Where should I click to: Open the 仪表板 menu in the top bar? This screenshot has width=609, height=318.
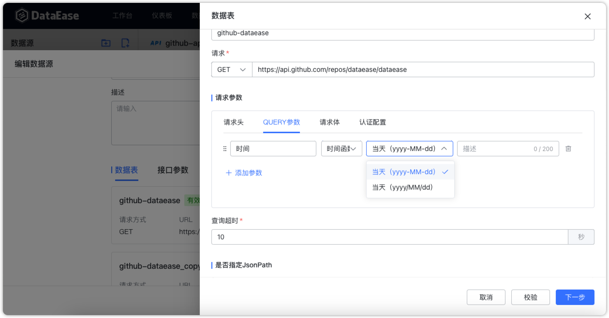162,15
